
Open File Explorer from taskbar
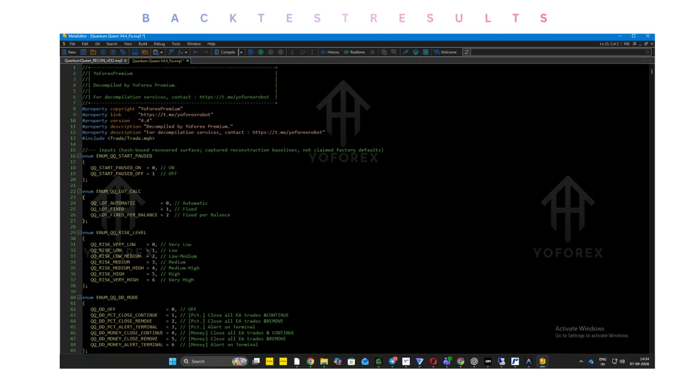click(324, 362)
